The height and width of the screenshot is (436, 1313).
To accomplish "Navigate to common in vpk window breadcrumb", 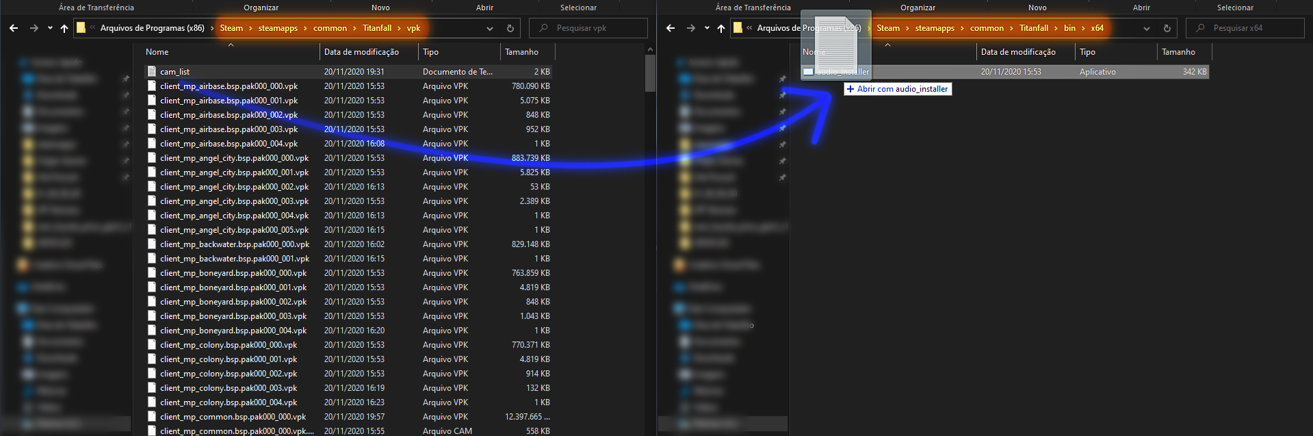I will (330, 28).
